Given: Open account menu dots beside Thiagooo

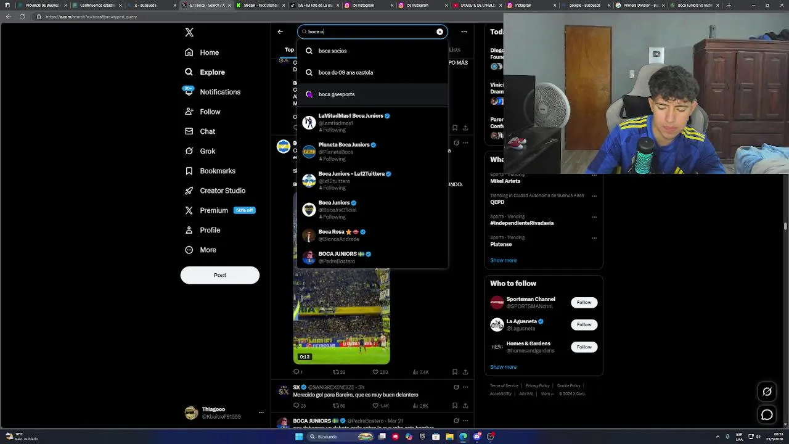Looking at the screenshot, I should pos(261,413).
